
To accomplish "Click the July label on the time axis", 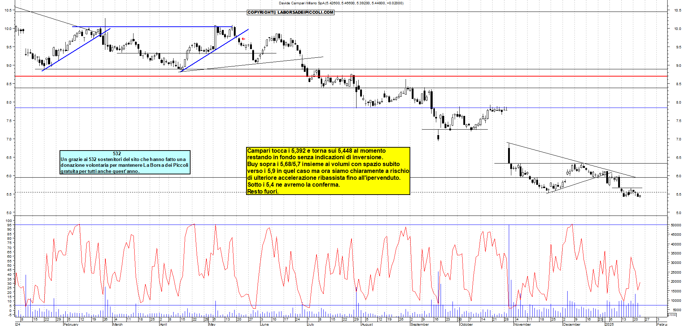I will click(x=311, y=324).
